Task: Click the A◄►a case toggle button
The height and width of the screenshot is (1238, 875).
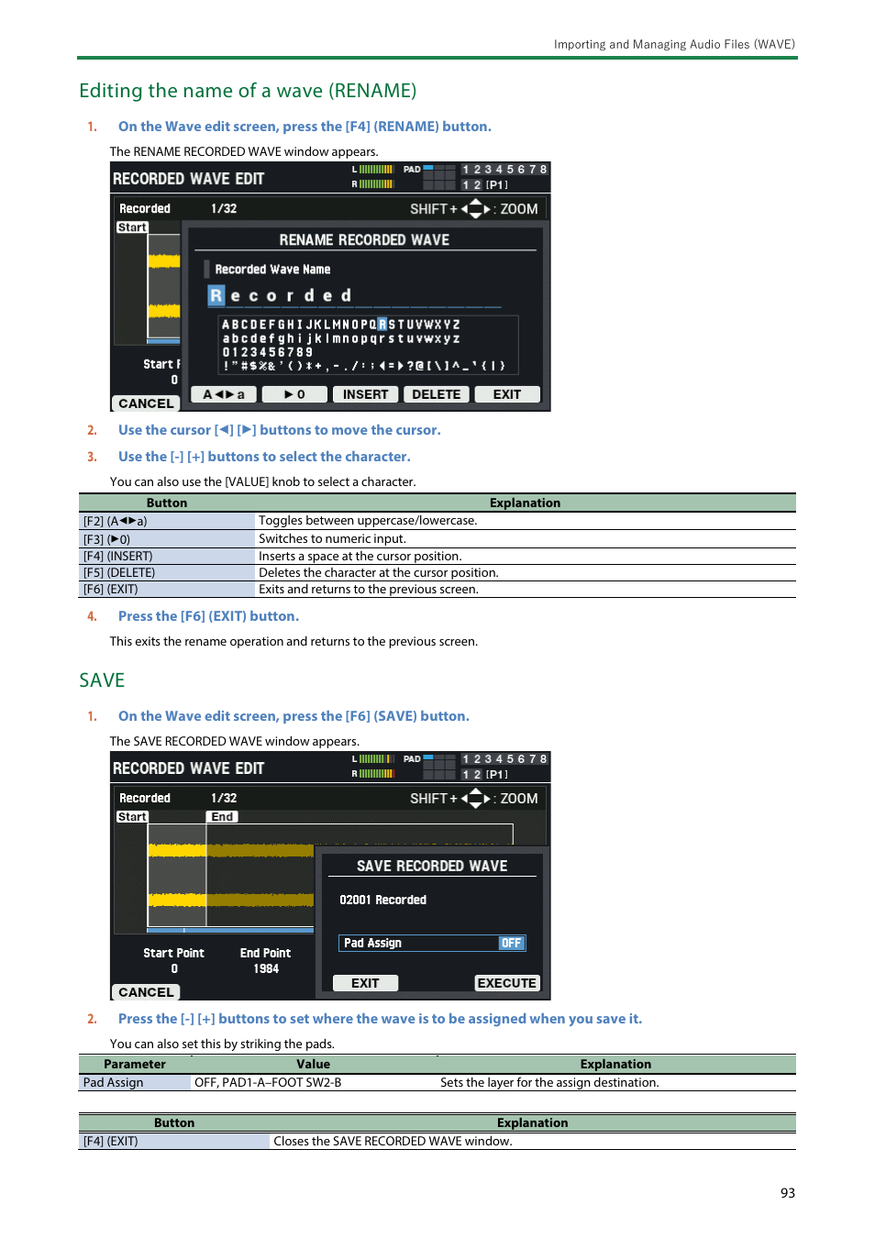Action: click(x=224, y=394)
